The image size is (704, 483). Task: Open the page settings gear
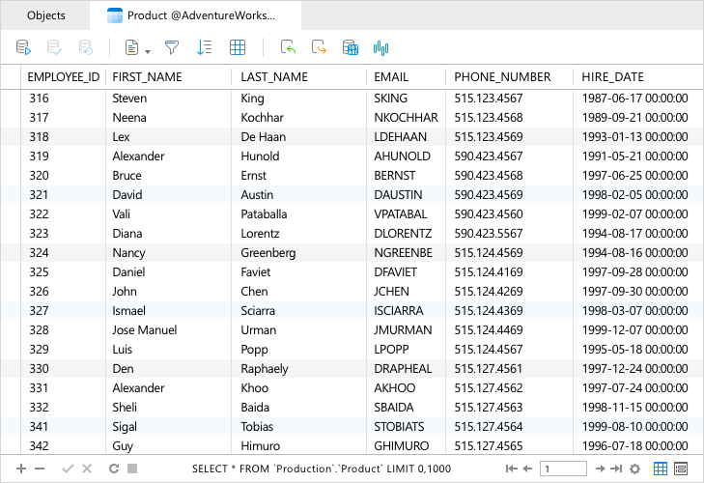coord(634,469)
